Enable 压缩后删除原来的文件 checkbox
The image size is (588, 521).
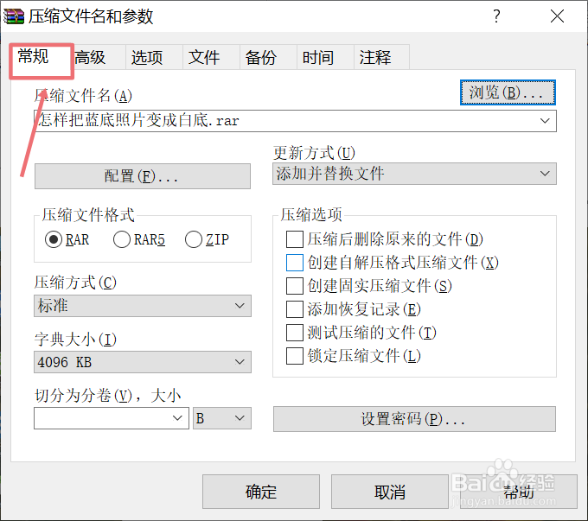pos(295,239)
